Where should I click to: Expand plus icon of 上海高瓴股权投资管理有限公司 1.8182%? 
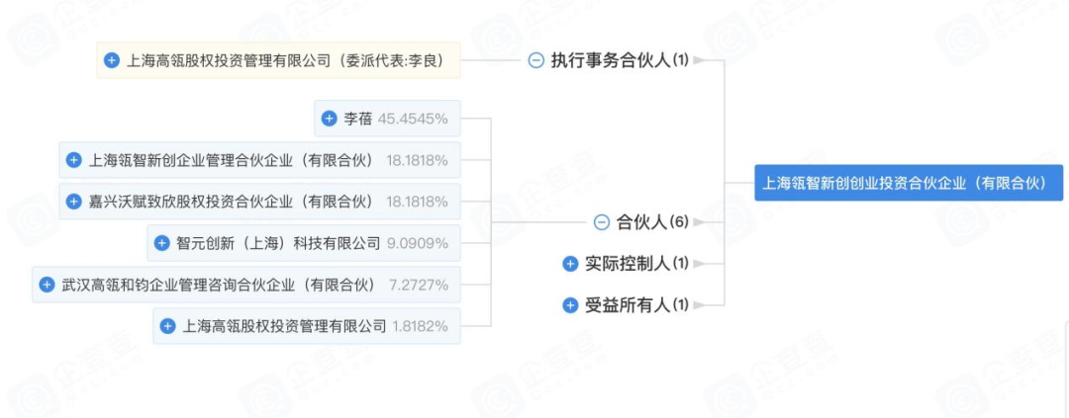click(168, 325)
